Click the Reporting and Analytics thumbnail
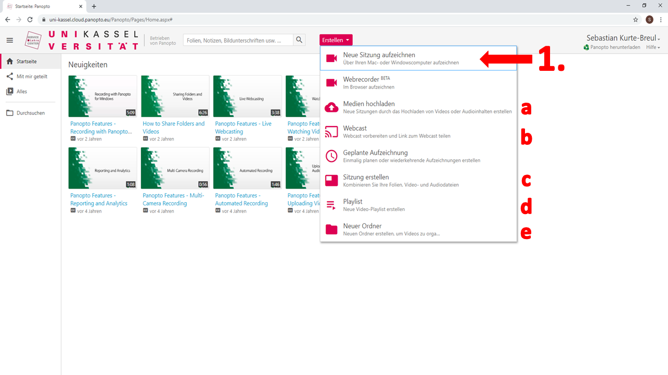Image resolution: width=668 pixels, height=375 pixels. click(103, 168)
